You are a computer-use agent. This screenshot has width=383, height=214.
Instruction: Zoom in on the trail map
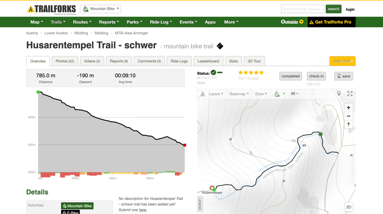[x=348, y=108]
